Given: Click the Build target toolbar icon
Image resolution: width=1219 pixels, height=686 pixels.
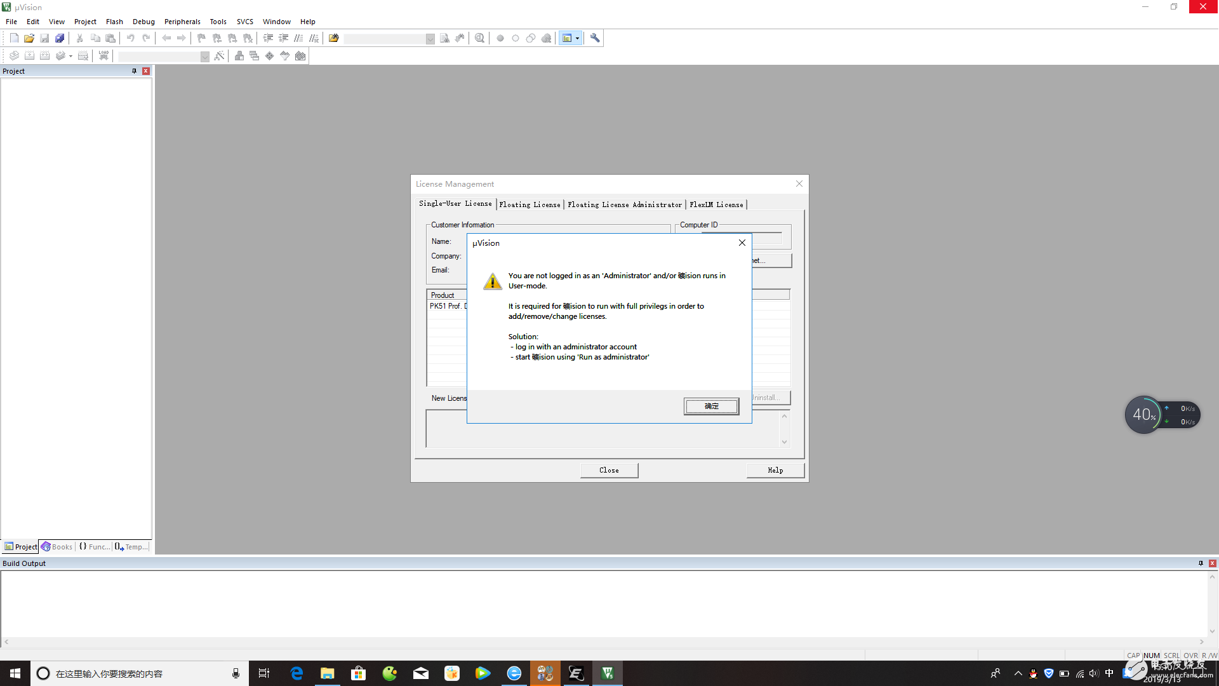Looking at the screenshot, I should tap(29, 56).
